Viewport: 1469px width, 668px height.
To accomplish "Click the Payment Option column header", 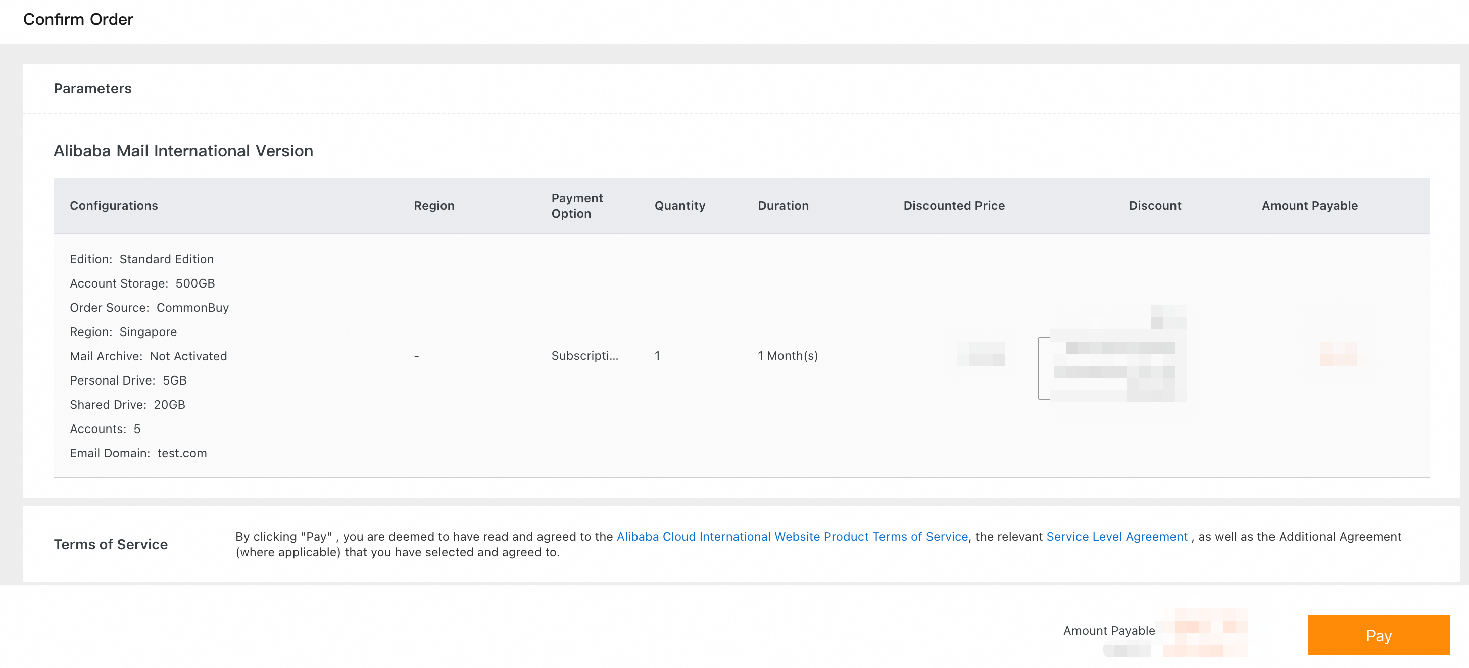I will (576, 205).
